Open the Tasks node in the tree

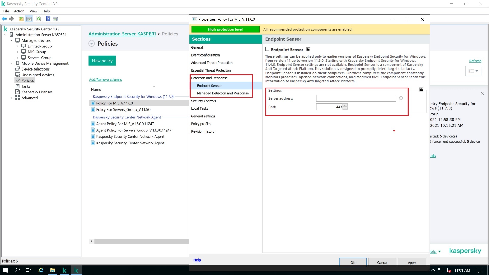point(26,86)
